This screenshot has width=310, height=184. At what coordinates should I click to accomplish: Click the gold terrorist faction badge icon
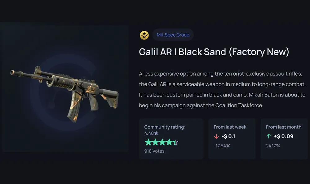[144, 35]
